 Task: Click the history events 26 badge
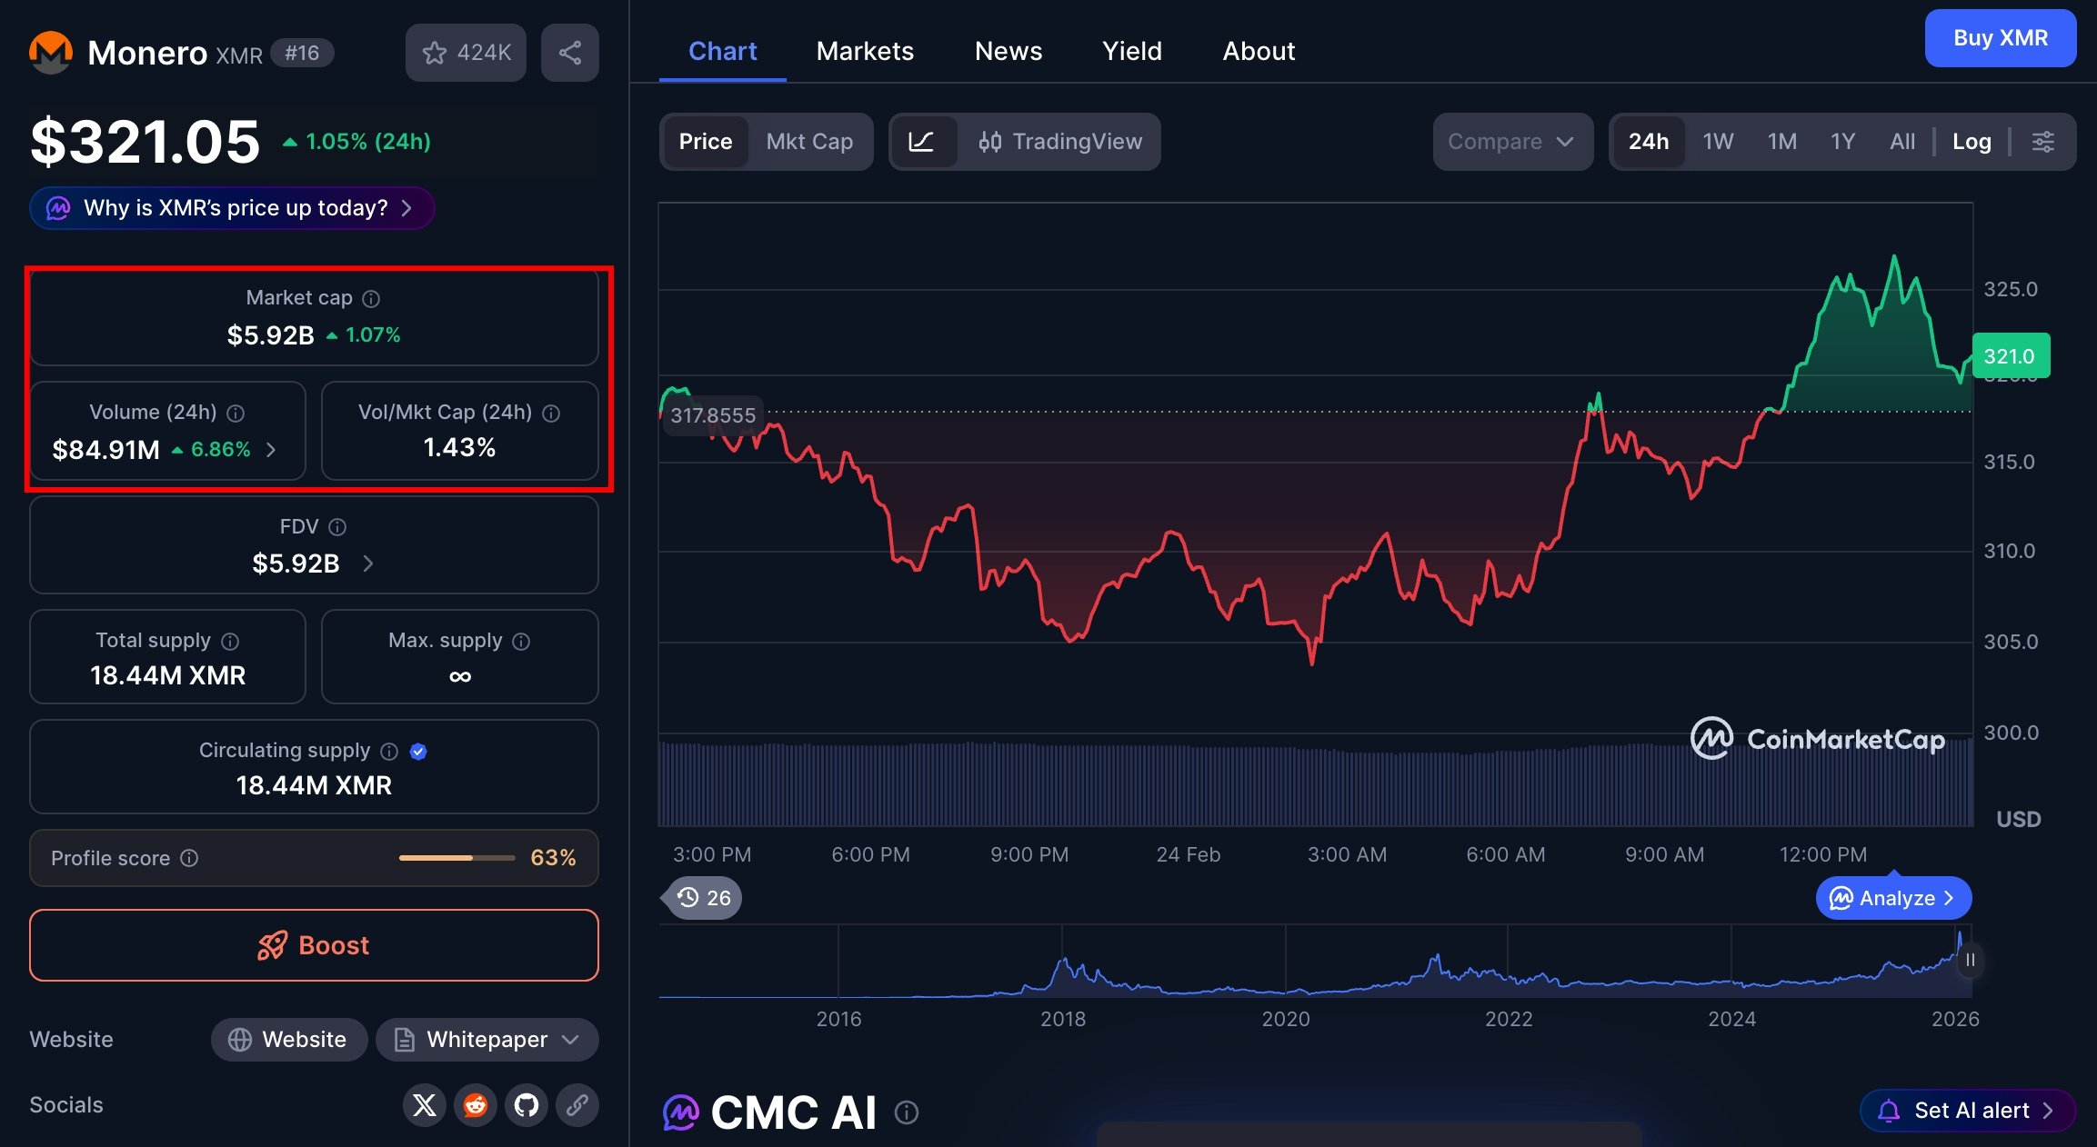click(704, 898)
